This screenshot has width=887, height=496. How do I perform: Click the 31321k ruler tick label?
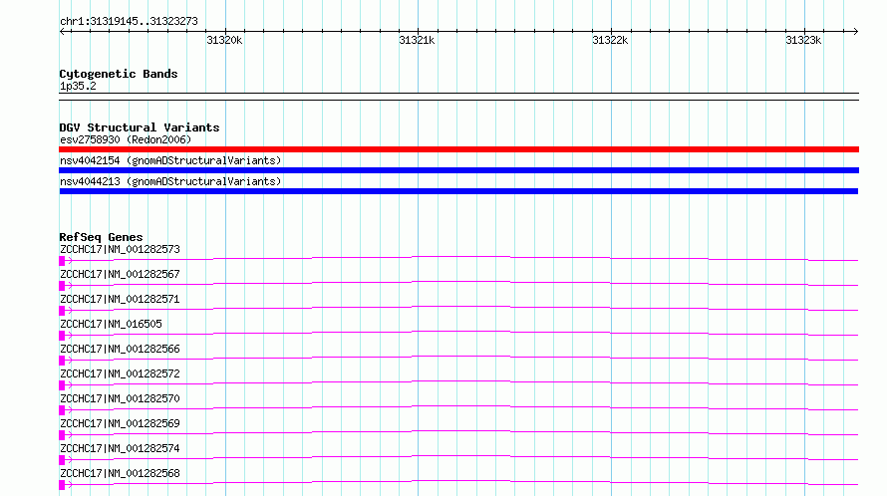(417, 40)
